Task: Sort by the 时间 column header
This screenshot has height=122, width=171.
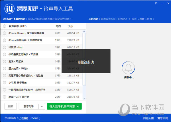Action: (x=58, y=26)
